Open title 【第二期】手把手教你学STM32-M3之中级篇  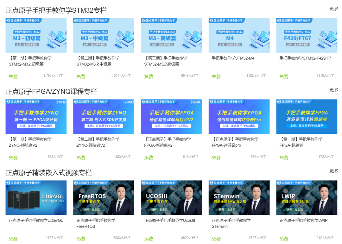click(x=98, y=61)
